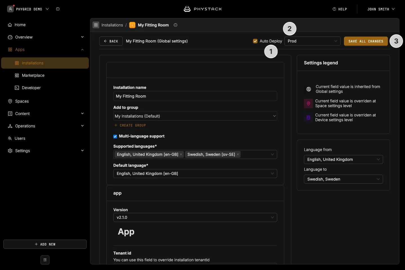
Task: Click the Installations breadcrumb link
Action: tap(112, 25)
